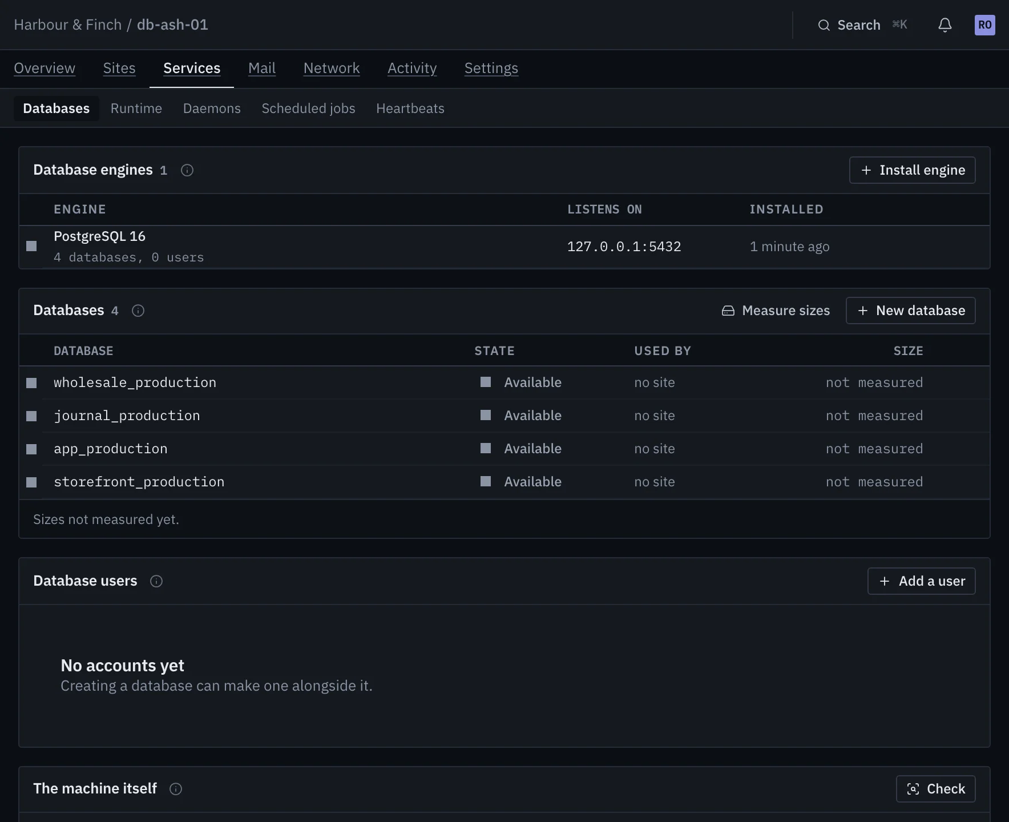Click the journal_production database name
Image resolution: width=1009 pixels, height=822 pixels.
click(x=127, y=416)
